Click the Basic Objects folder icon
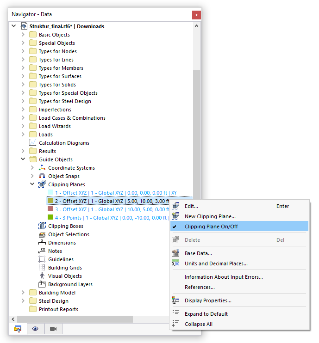Viewport: 319px width, 343px height. 33,35
